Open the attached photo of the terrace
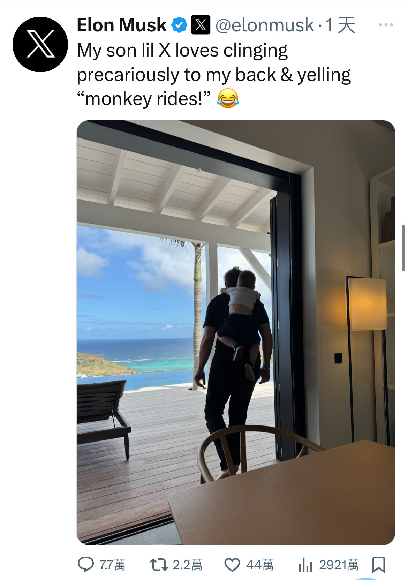The width and height of the screenshot is (408, 580). [x=236, y=333]
